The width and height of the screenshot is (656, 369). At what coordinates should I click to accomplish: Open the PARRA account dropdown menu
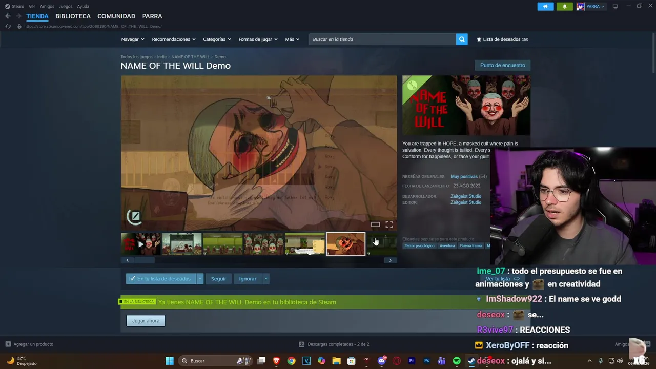(x=595, y=6)
